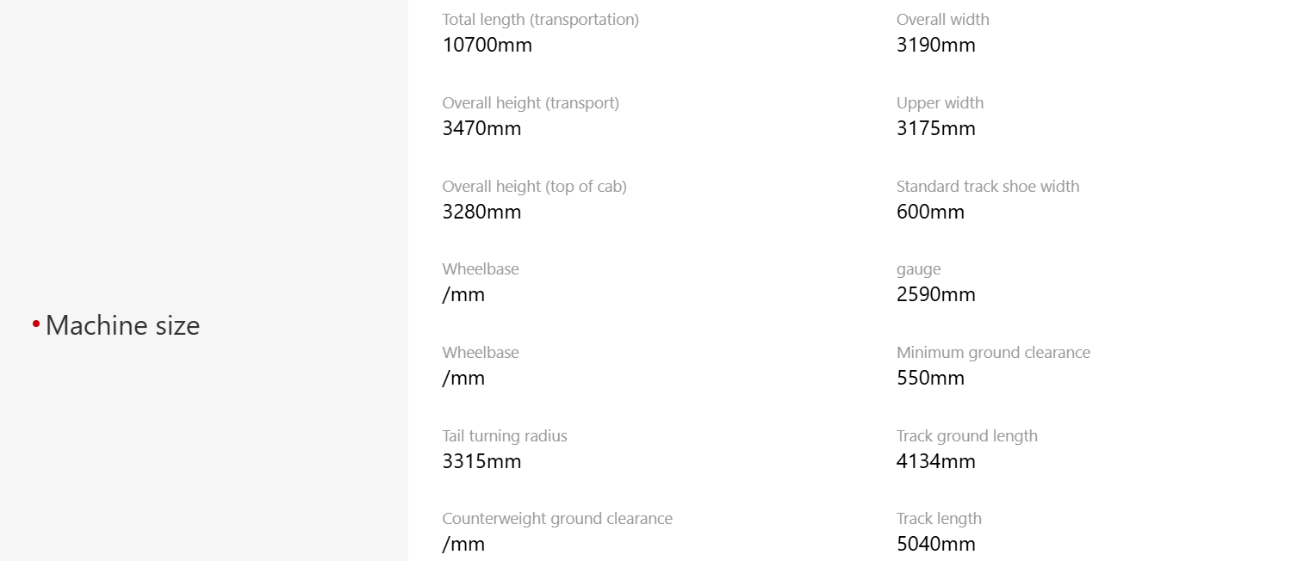Image resolution: width=1316 pixels, height=561 pixels.
Task: Click the Machine size section heading
Action: point(122,325)
